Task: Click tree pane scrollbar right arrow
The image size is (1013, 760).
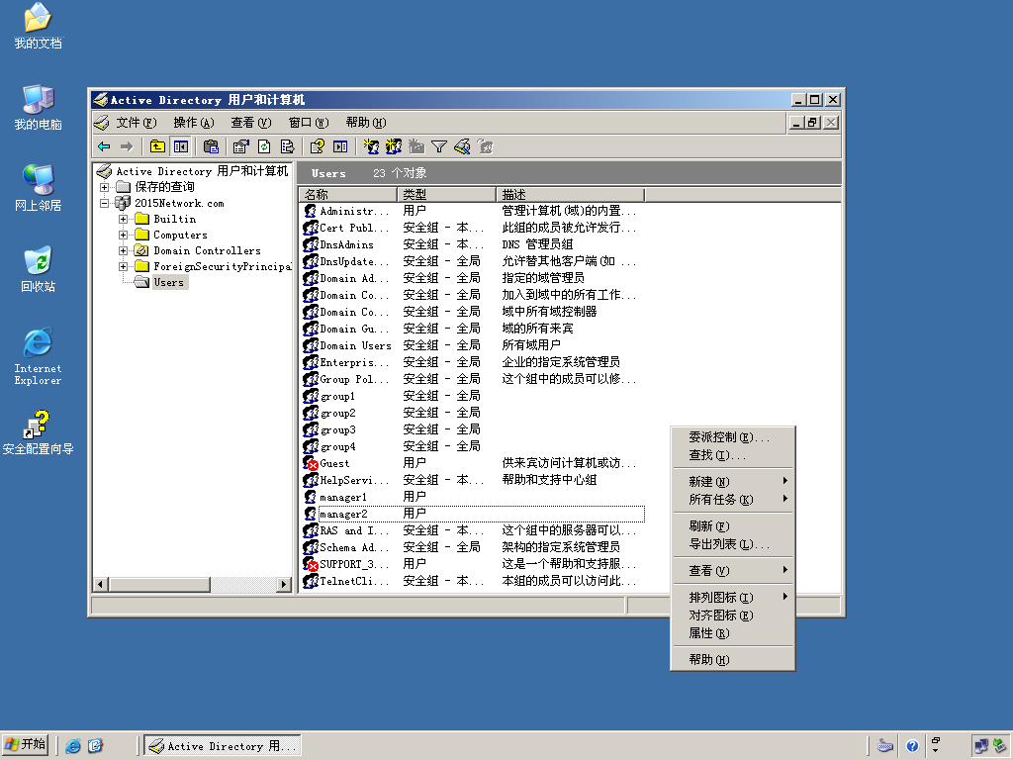Action: coord(283,585)
